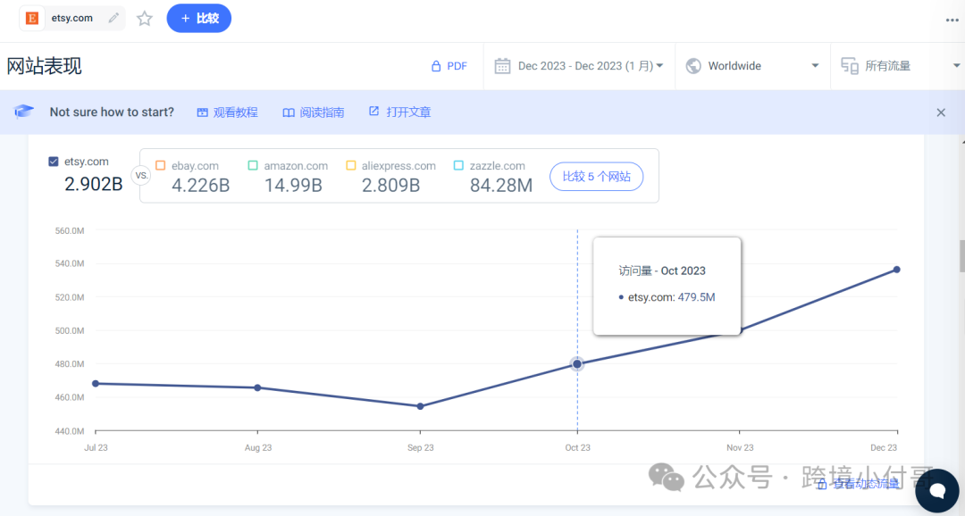Click the device icon for 所有流量
965x516 pixels.
pyautogui.click(x=850, y=66)
